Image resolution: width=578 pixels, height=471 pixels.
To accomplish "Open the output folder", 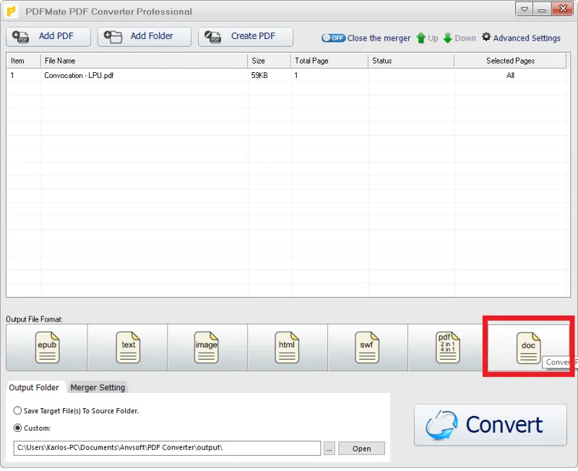I will (x=362, y=449).
